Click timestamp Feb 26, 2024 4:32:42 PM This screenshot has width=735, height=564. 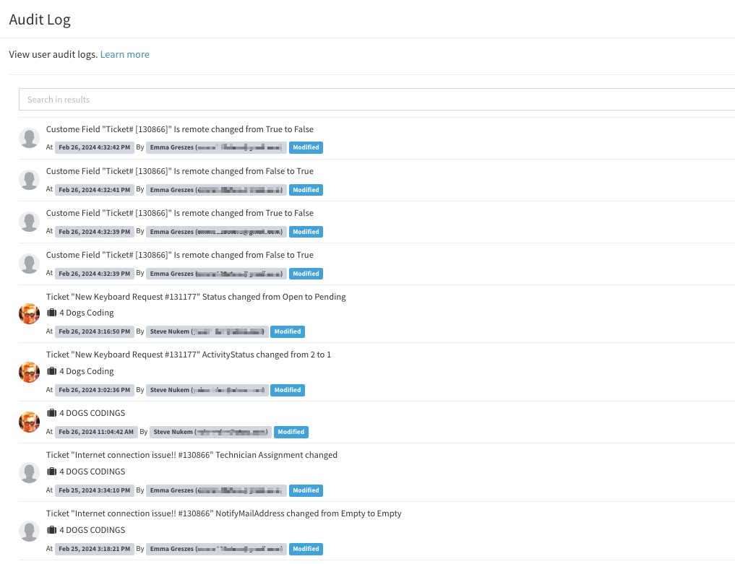point(95,147)
